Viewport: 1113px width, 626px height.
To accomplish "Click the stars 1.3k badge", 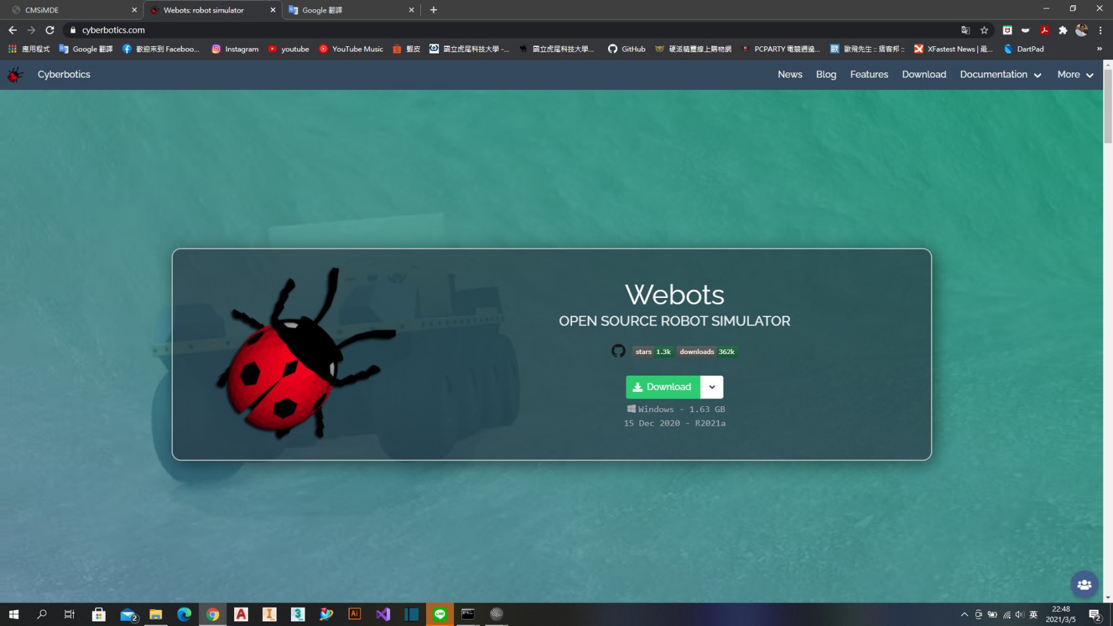I will [x=653, y=351].
